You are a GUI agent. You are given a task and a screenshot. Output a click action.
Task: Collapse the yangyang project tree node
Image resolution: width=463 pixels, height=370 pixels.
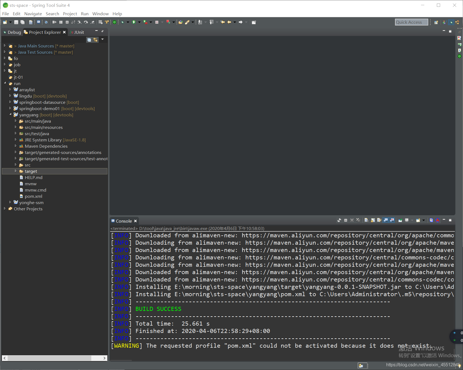(10, 115)
